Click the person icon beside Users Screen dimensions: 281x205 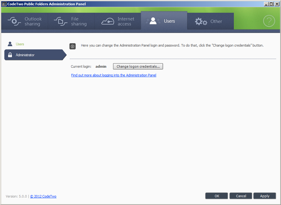click(10, 44)
